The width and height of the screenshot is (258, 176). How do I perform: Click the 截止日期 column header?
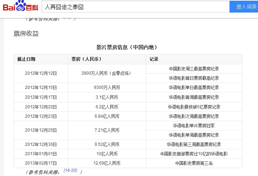tap(26, 59)
